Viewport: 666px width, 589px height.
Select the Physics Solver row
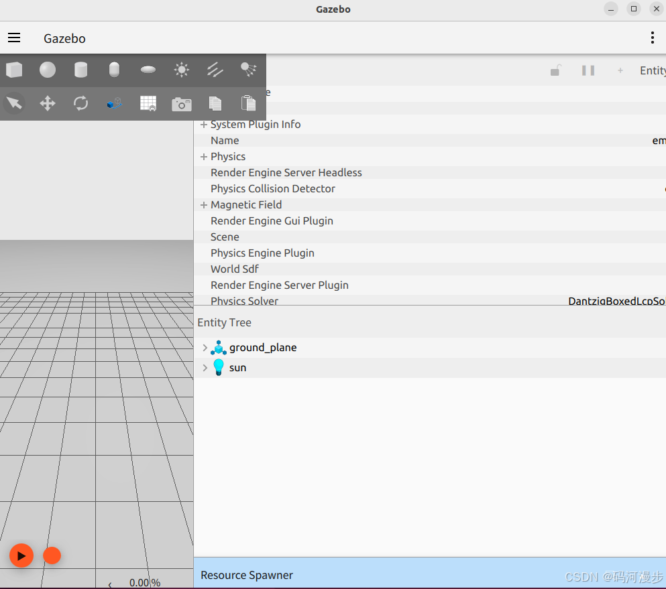coord(430,300)
